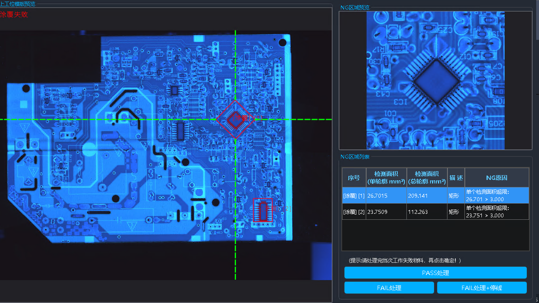Screen dimensions: 539x303
Task: Click the red rectangle NG marker [2] on PCB
Action: pos(263,209)
